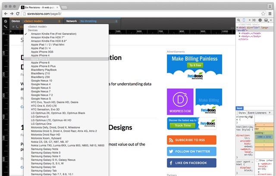Screen dimensions: 276x176
Task: Switch to the Event Listeners tab
Action: pos(257,113)
